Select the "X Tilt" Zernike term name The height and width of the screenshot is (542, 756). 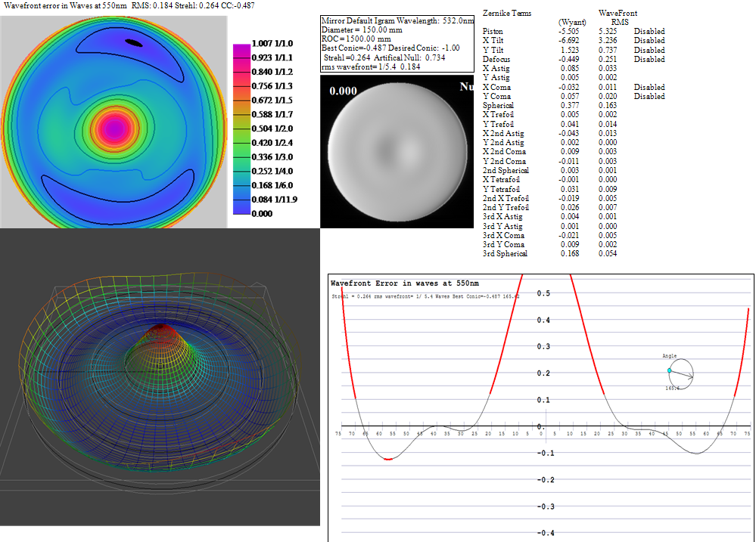pyautogui.click(x=493, y=41)
